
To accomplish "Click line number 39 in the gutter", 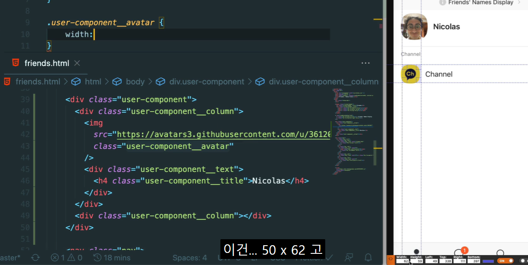I will [x=25, y=99].
